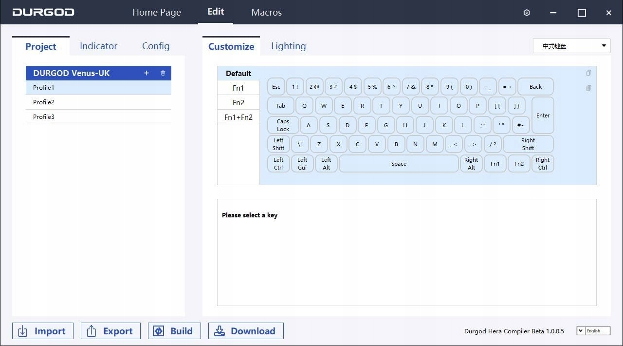Click Durgod Hera Compiler Beta 1.0.0.5 text

(514, 331)
